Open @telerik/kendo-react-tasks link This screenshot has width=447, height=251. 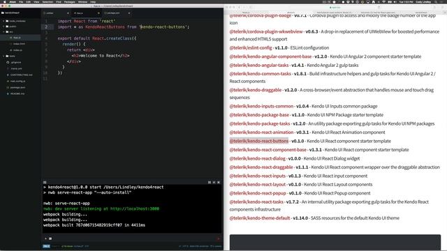coord(256,201)
